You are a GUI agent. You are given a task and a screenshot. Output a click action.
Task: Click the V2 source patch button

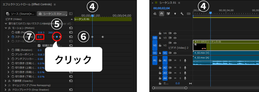tap(155, 45)
